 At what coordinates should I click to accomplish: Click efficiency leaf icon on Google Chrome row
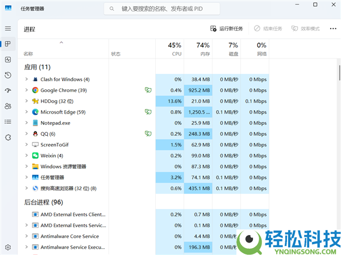pyautogui.click(x=148, y=90)
